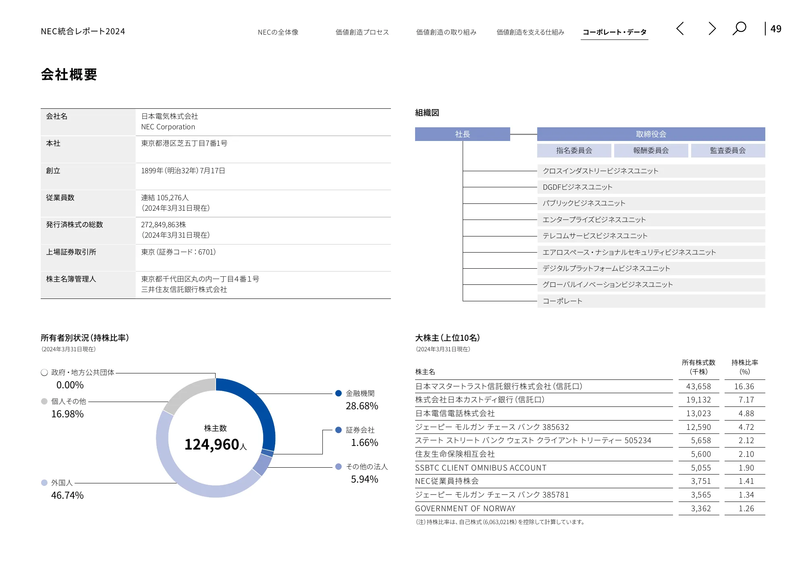Click エアロスペース・ナショナルセキュリティビジネスユニット row
Screen dimensions: 806x570
(x=651, y=253)
